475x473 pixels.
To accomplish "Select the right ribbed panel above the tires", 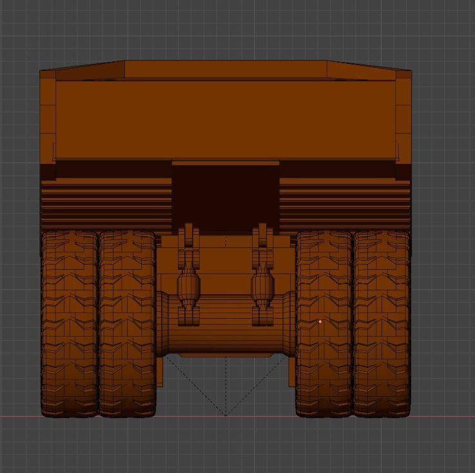I will pyautogui.click(x=345, y=204).
